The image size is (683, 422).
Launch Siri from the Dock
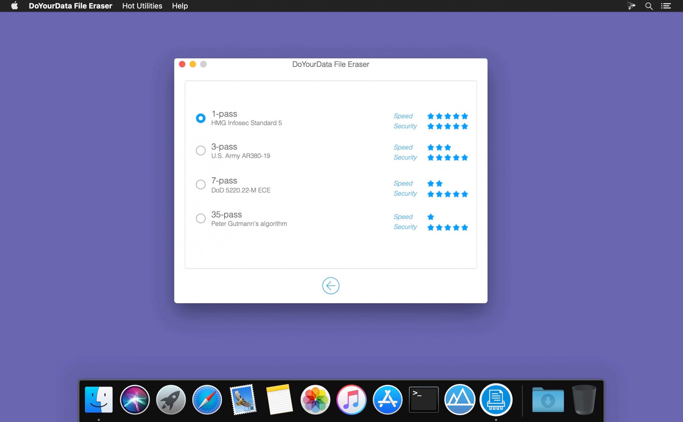(x=135, y=400)
